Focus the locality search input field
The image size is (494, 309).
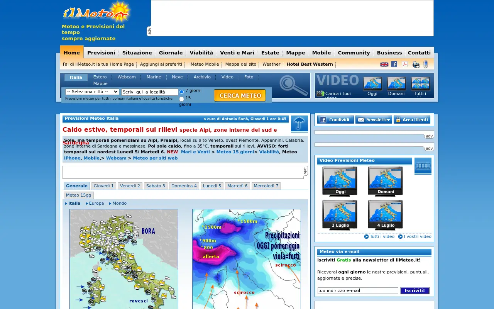tap(150, 92)
